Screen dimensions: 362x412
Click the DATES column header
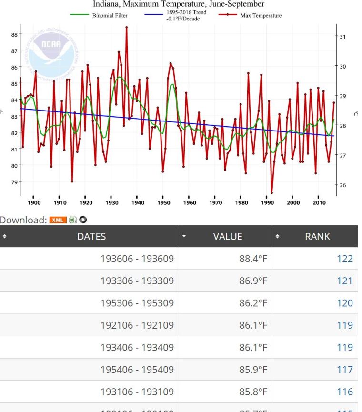tap(91, 237)
